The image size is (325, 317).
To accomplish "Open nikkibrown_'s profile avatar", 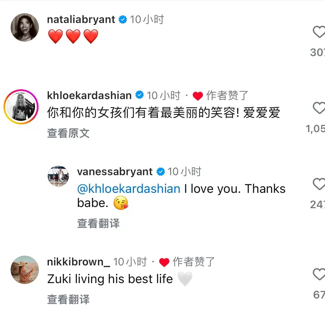I will pyautogui.click(x=25, y=270).
